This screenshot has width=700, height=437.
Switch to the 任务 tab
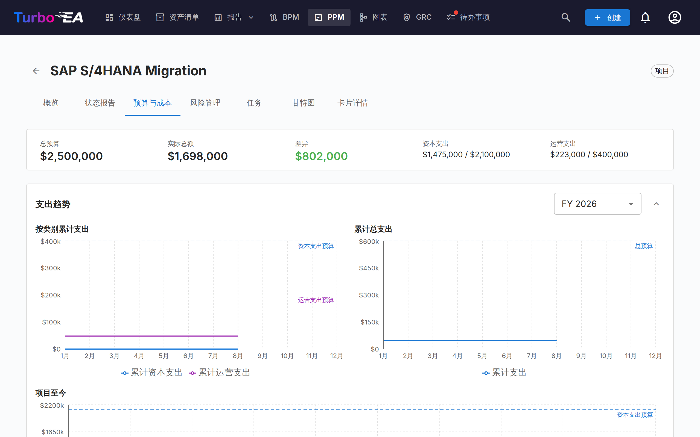254,103
